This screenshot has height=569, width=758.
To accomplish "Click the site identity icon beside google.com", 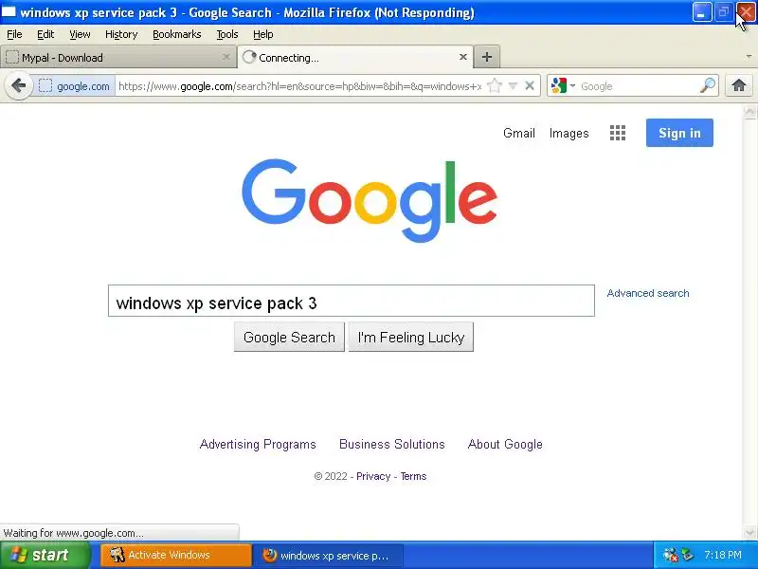I will [x=45, y=86].
